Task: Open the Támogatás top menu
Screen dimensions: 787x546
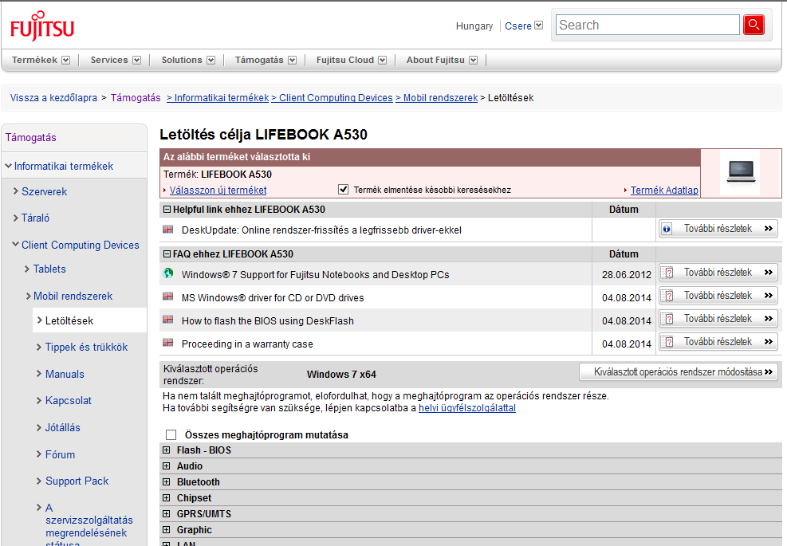Action: pos(266,60)
